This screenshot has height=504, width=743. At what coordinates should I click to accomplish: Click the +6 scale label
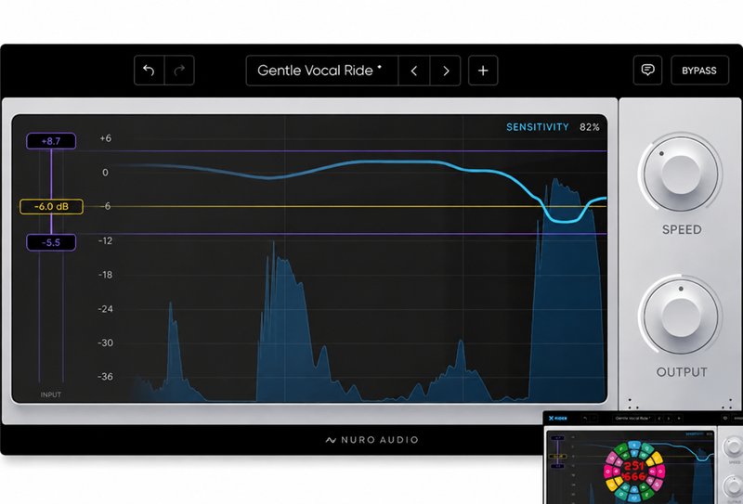click(x=105, y=138)
